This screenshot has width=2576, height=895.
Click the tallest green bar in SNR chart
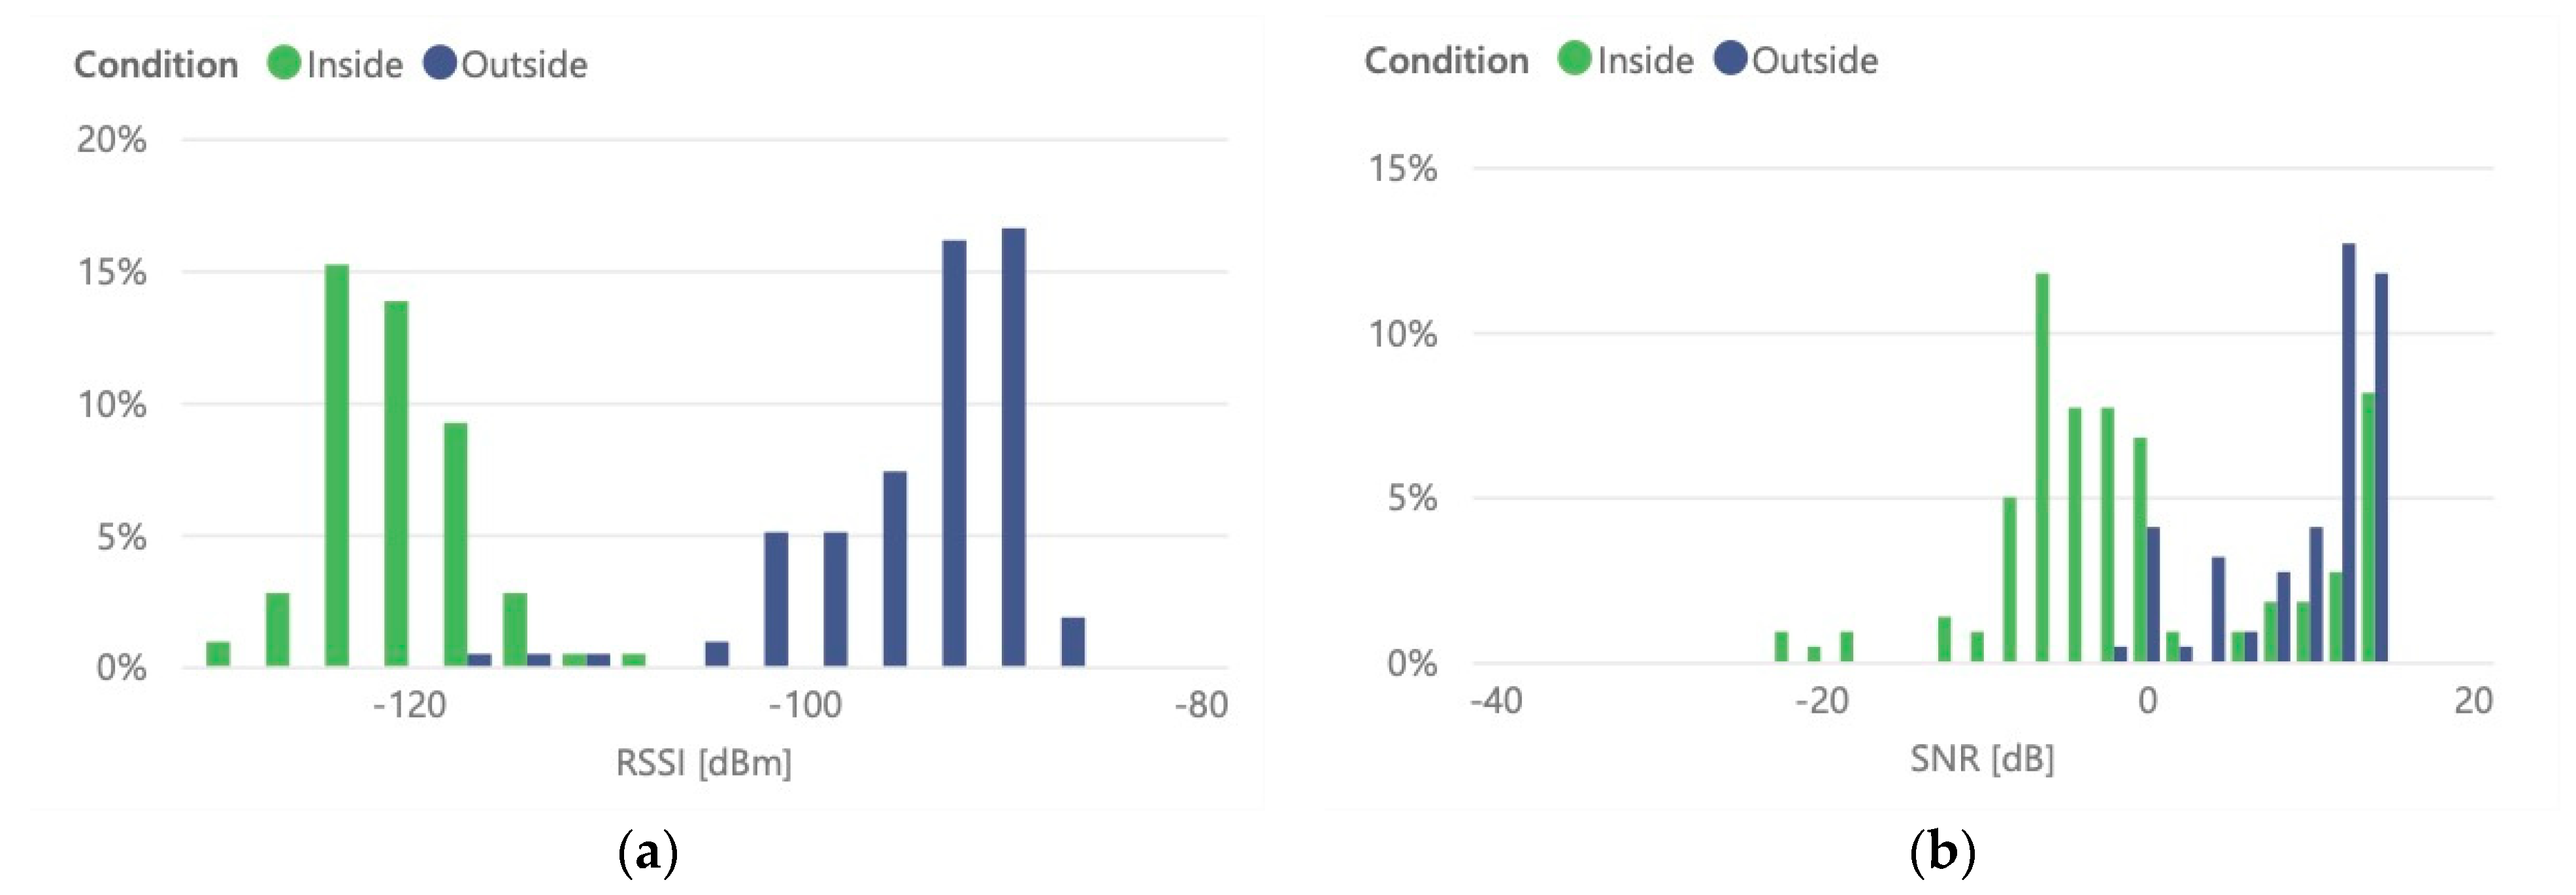(x=2041, y=467)
